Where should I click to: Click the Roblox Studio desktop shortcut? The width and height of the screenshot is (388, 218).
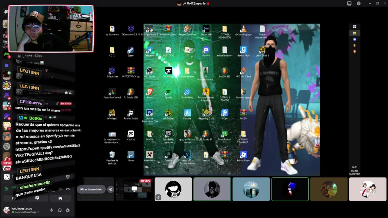click(x=131, y=114)
